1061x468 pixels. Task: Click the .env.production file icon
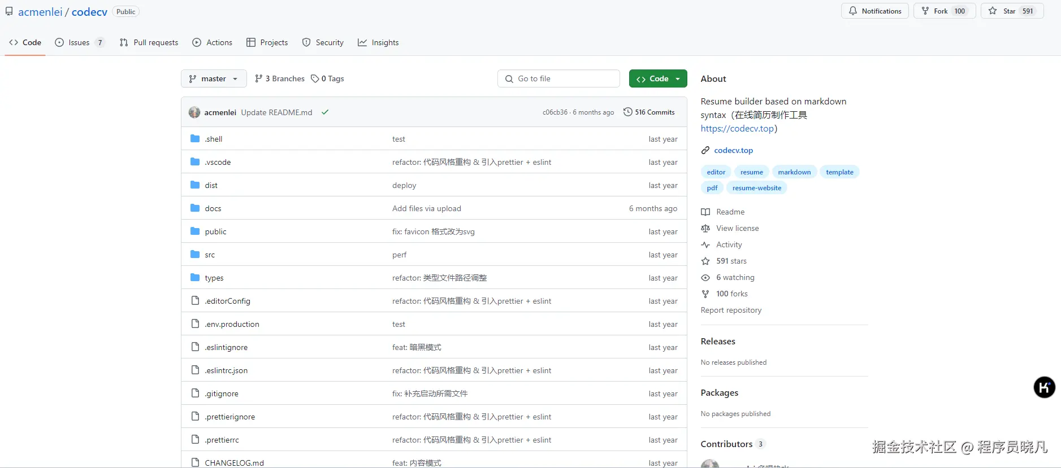195,323
